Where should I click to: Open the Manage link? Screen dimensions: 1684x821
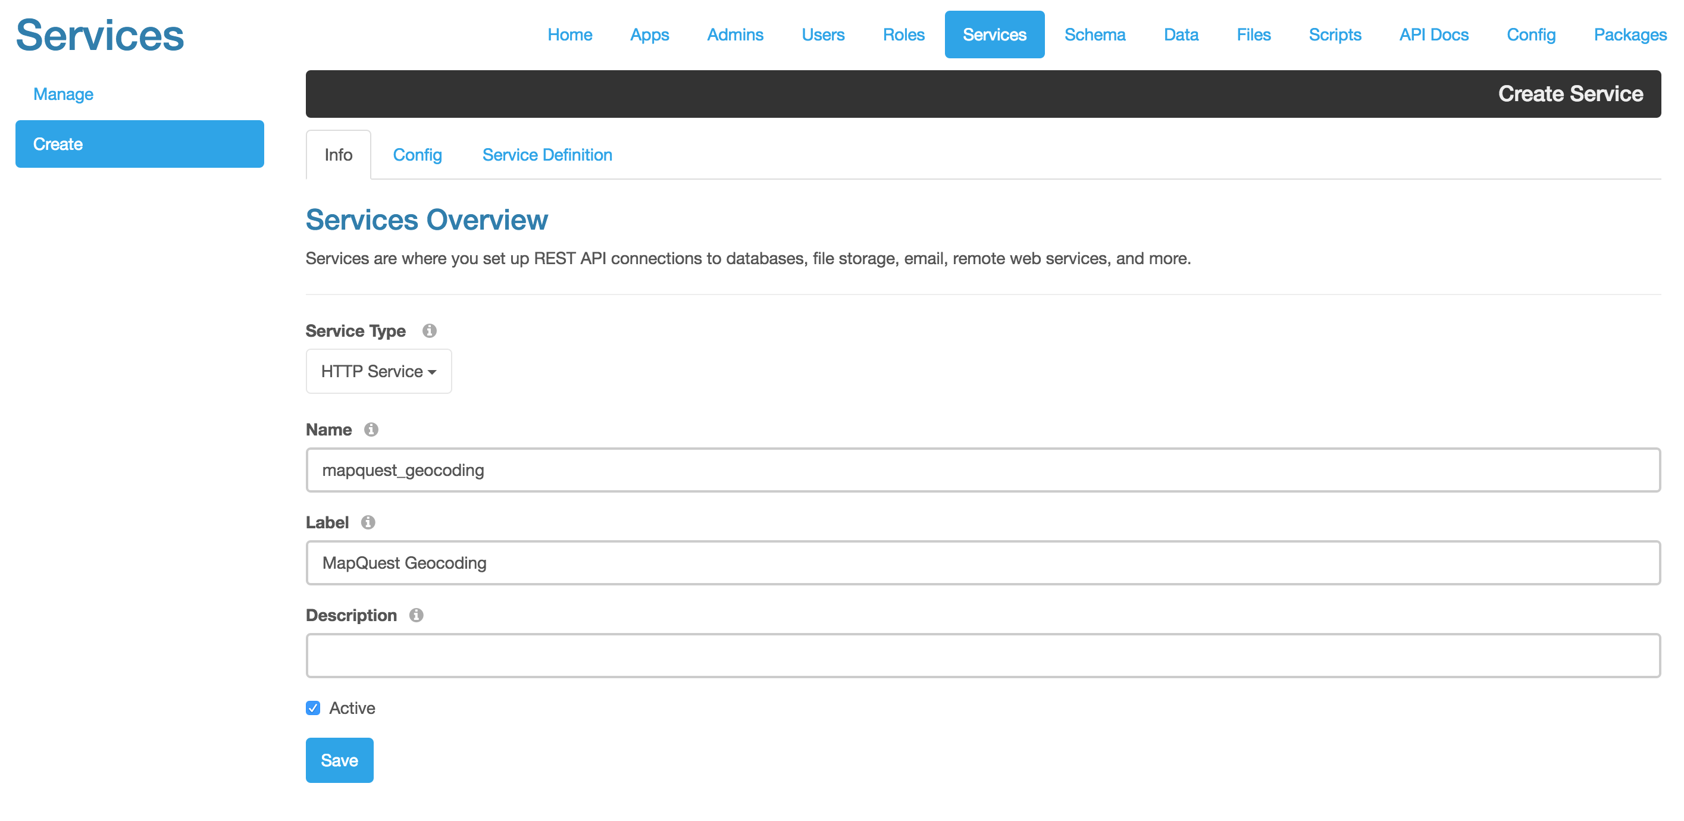(x=62, y=93)
